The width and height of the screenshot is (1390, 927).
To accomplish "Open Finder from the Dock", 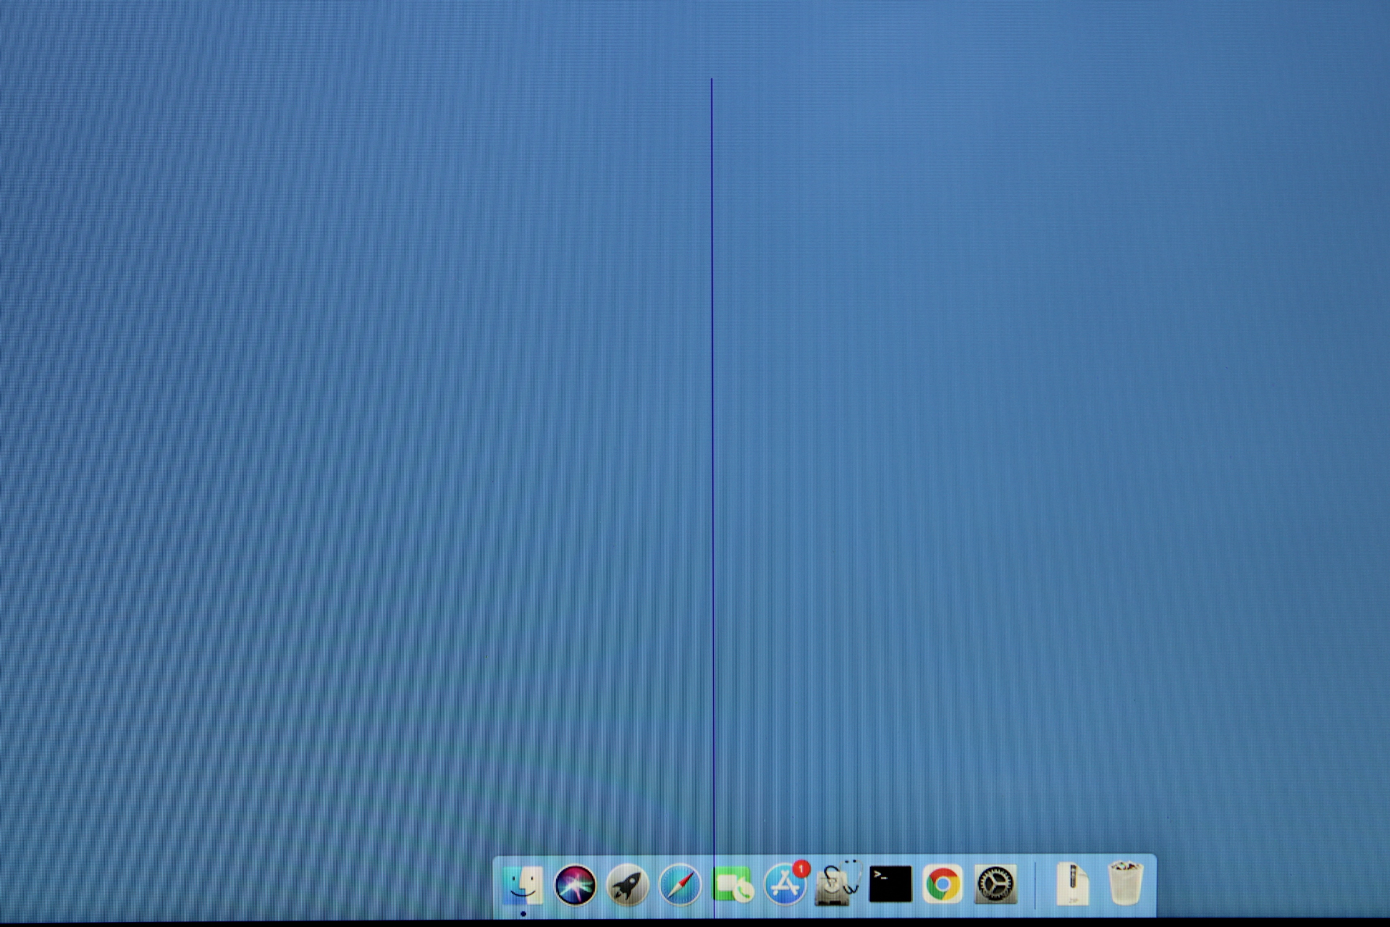I will coord(523,884).
